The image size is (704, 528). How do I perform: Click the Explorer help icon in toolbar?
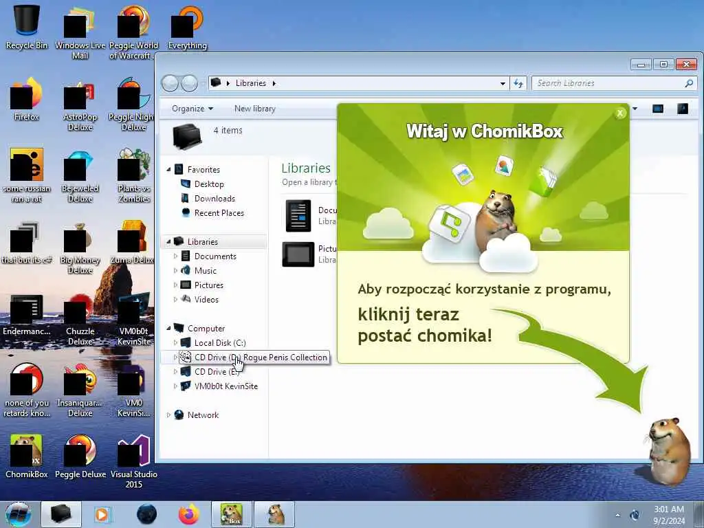coord(683,109)
